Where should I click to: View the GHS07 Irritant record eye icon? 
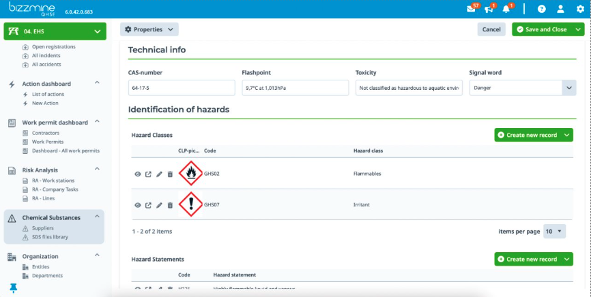click(x=138, y=205)
